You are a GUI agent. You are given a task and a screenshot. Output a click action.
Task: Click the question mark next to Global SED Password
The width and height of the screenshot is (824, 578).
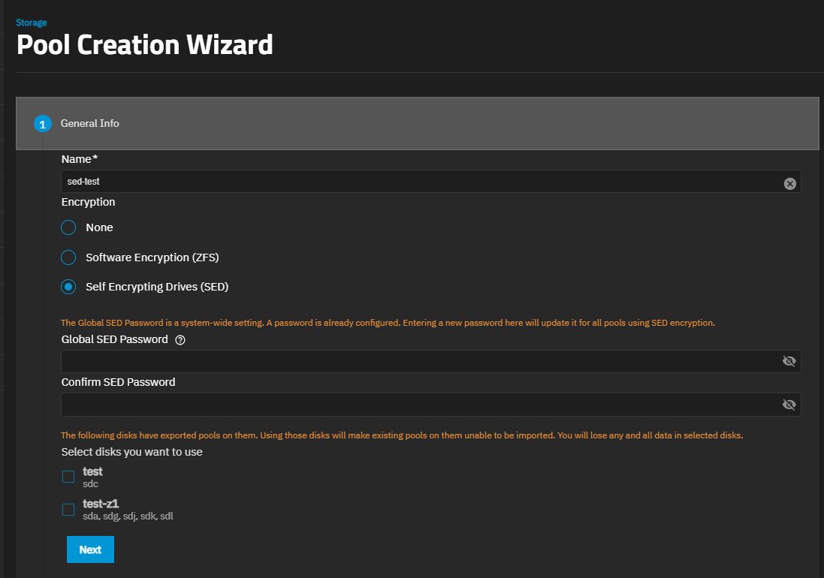coord(179,339)
